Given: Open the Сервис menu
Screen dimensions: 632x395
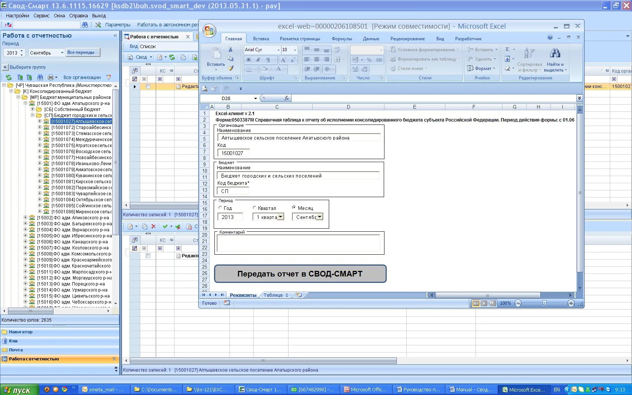Looking at the screenshot, I should coord(41,16).
